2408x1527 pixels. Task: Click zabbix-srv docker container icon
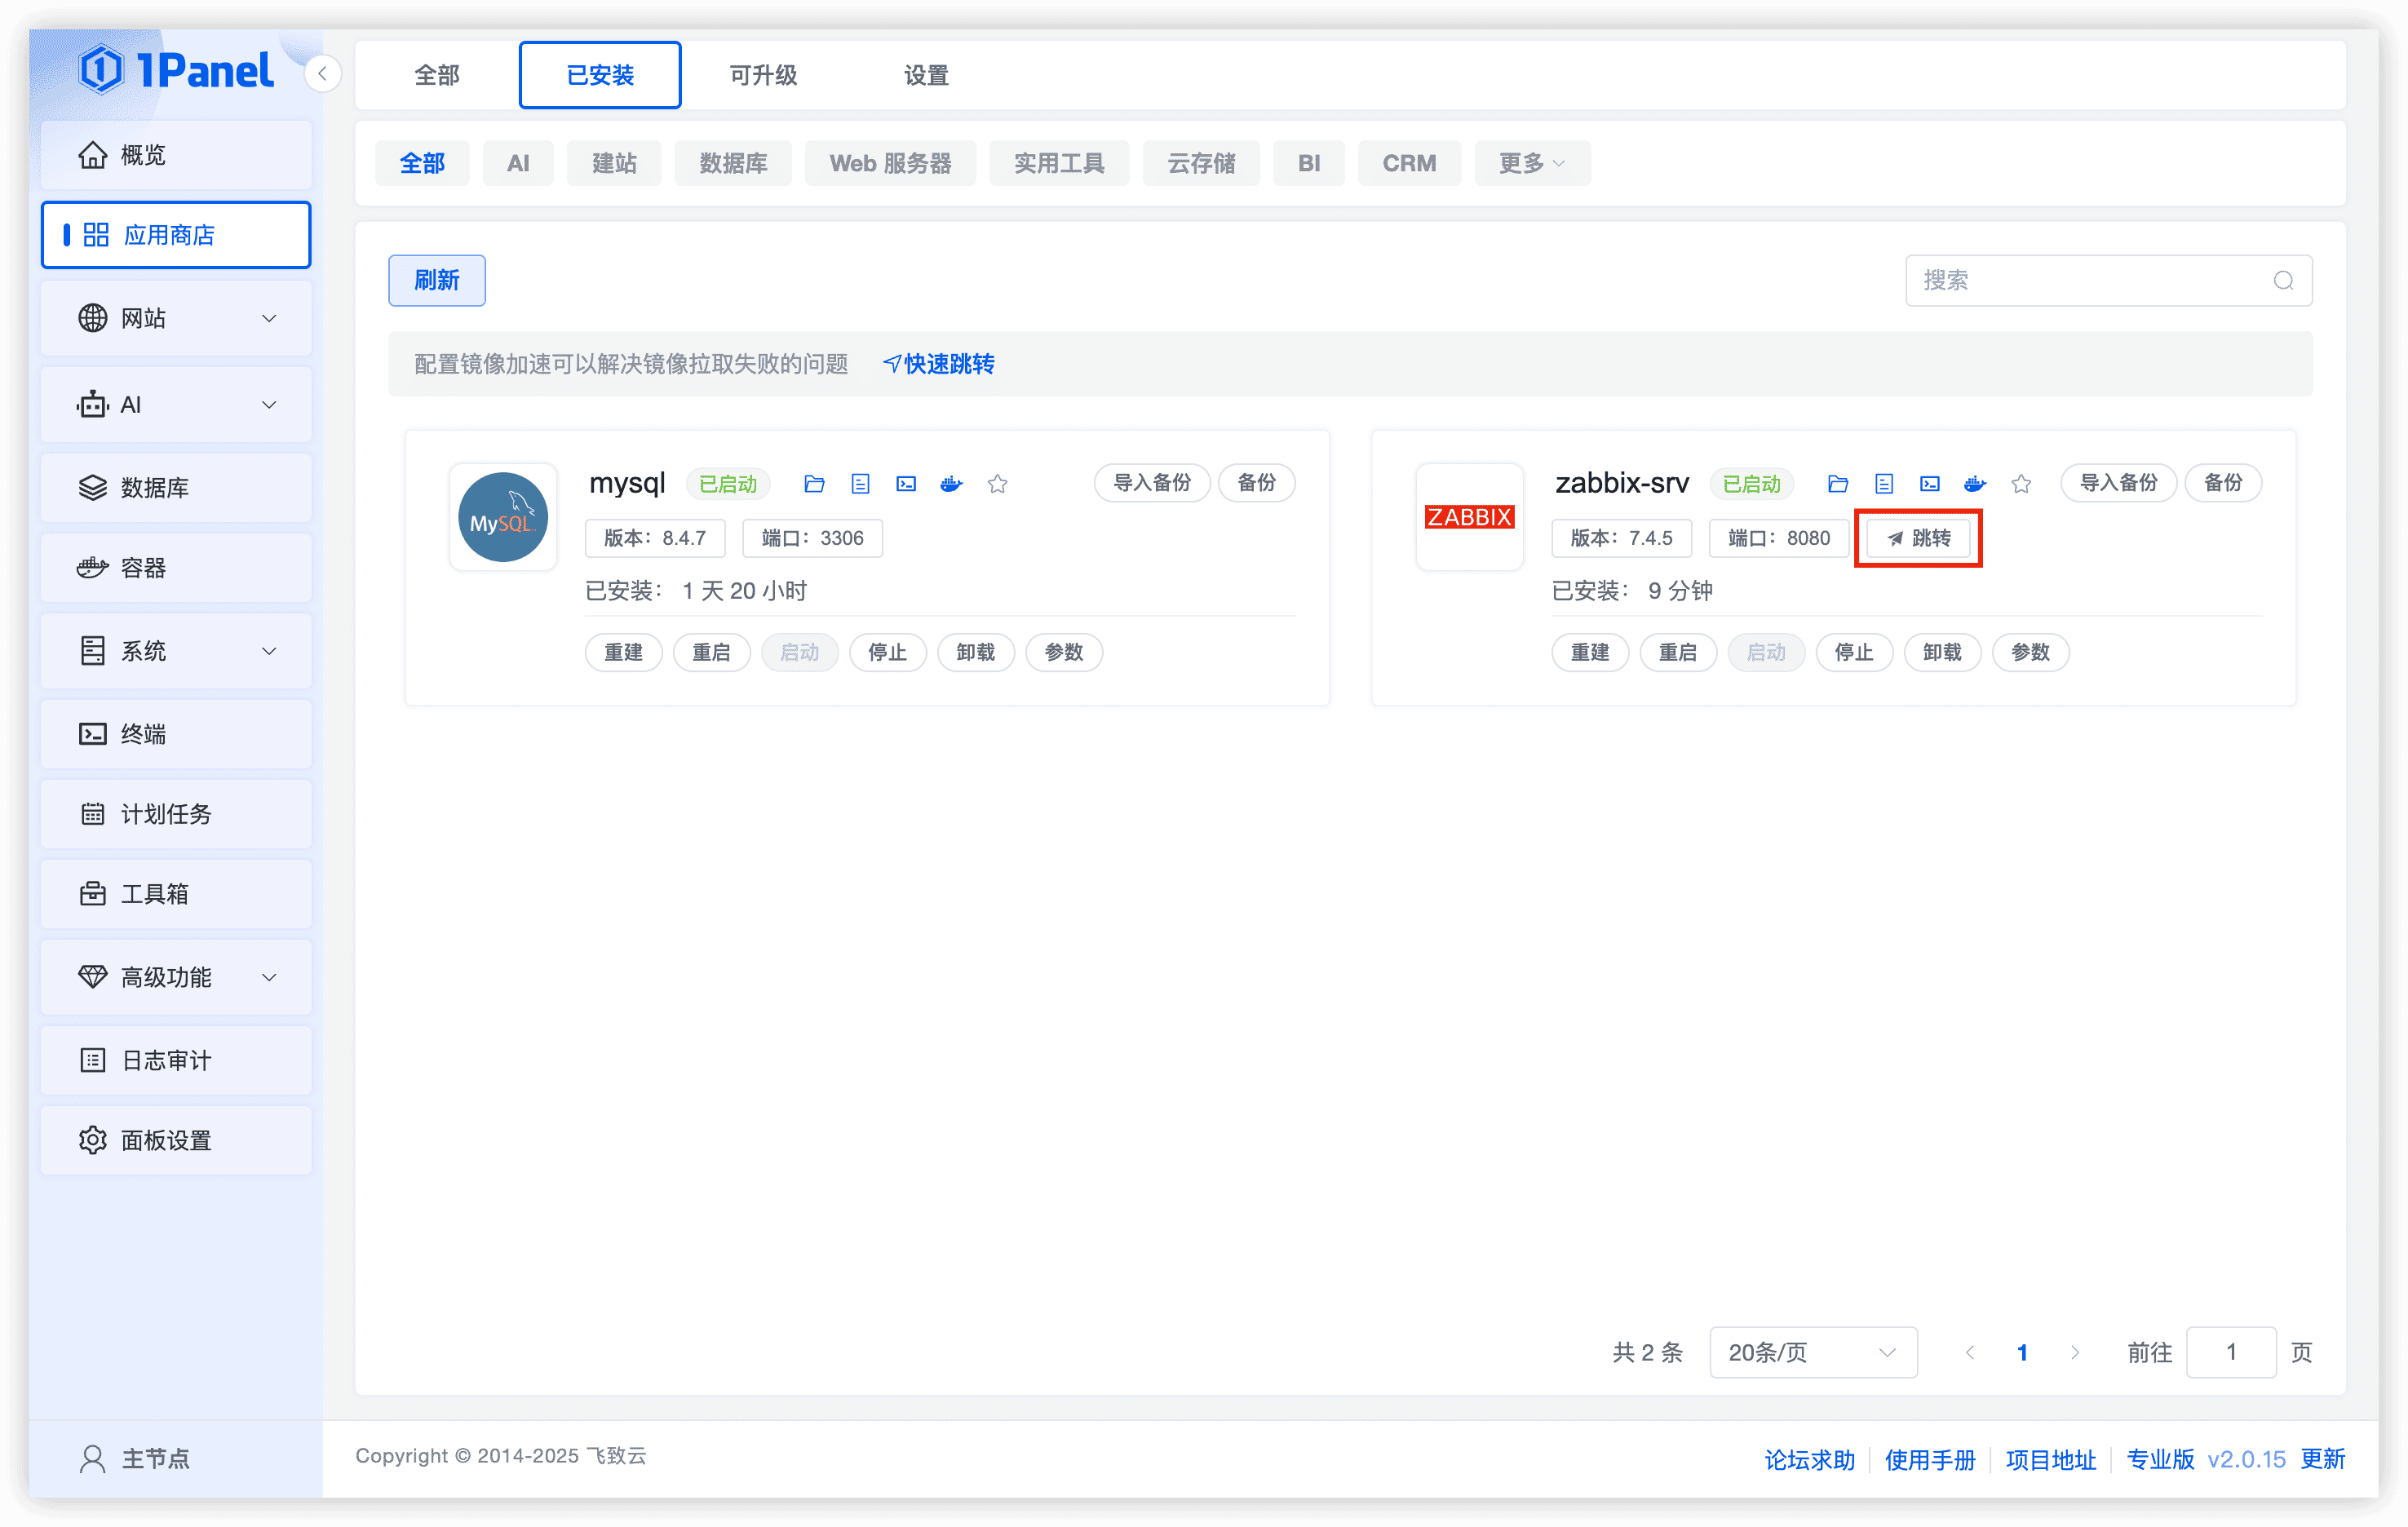point(1975,484)
